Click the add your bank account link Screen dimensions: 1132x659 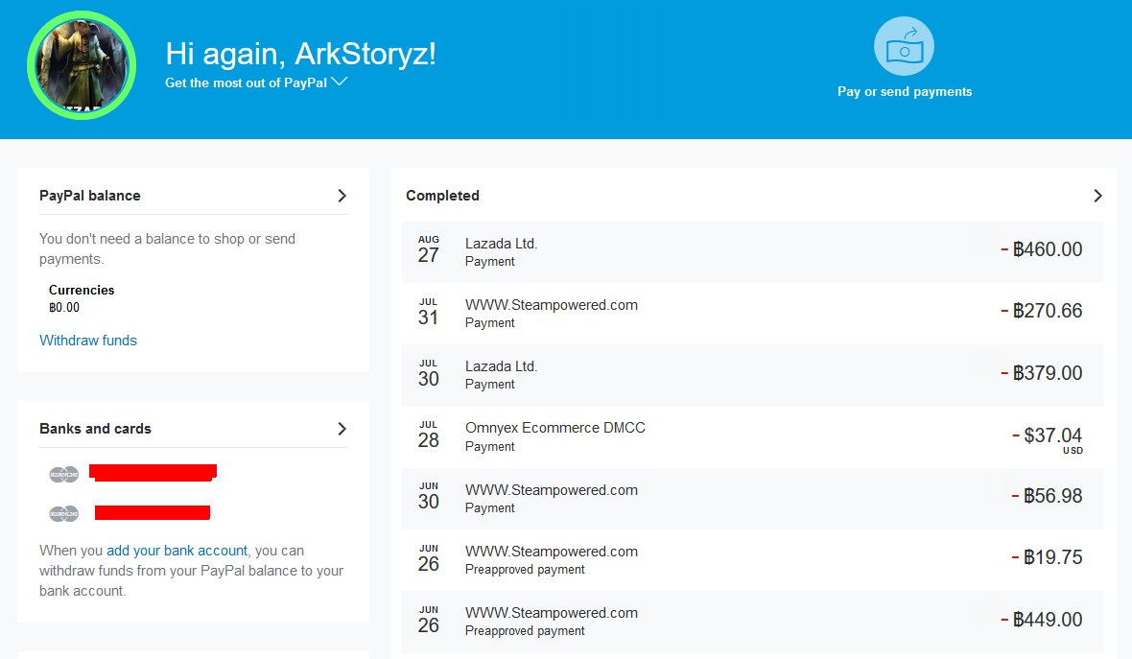(x=177, y=551)
